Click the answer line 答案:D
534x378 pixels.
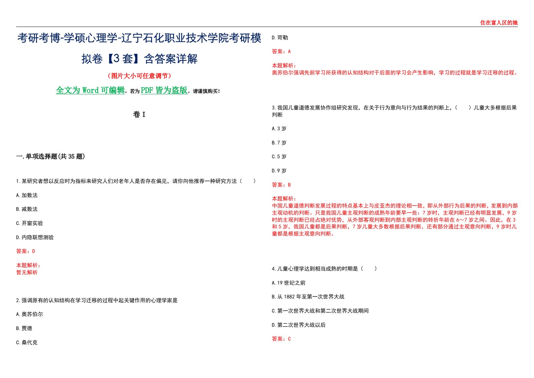[x=26, y=251]
